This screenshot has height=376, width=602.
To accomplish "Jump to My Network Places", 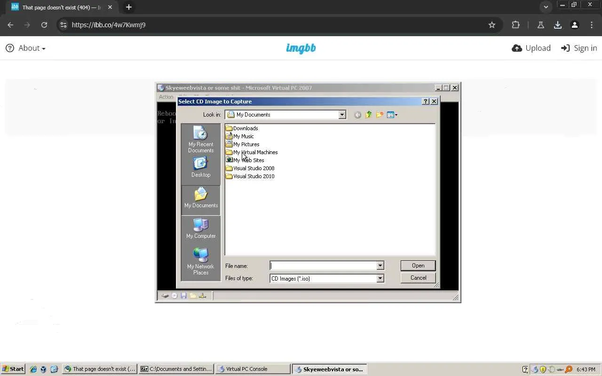I will (201, 261).
